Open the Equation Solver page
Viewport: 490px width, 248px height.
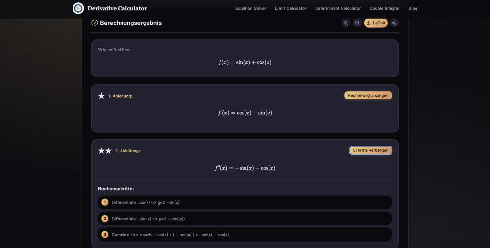pos(250,8)
